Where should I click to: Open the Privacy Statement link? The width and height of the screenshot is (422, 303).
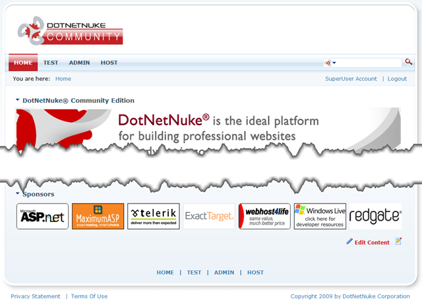[x=36, y=296]
